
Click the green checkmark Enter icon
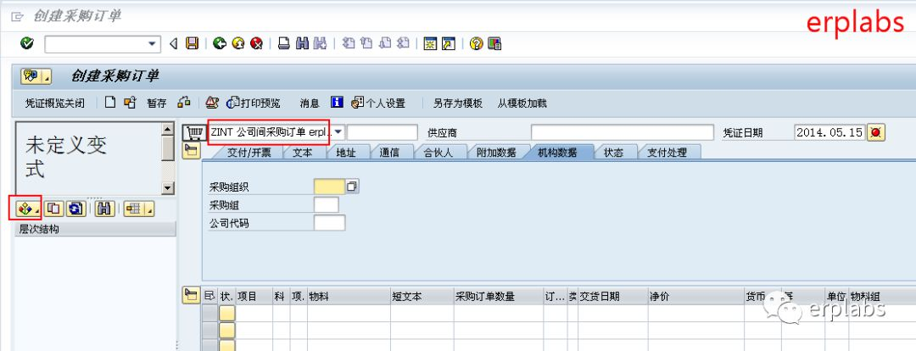point(26,43)
